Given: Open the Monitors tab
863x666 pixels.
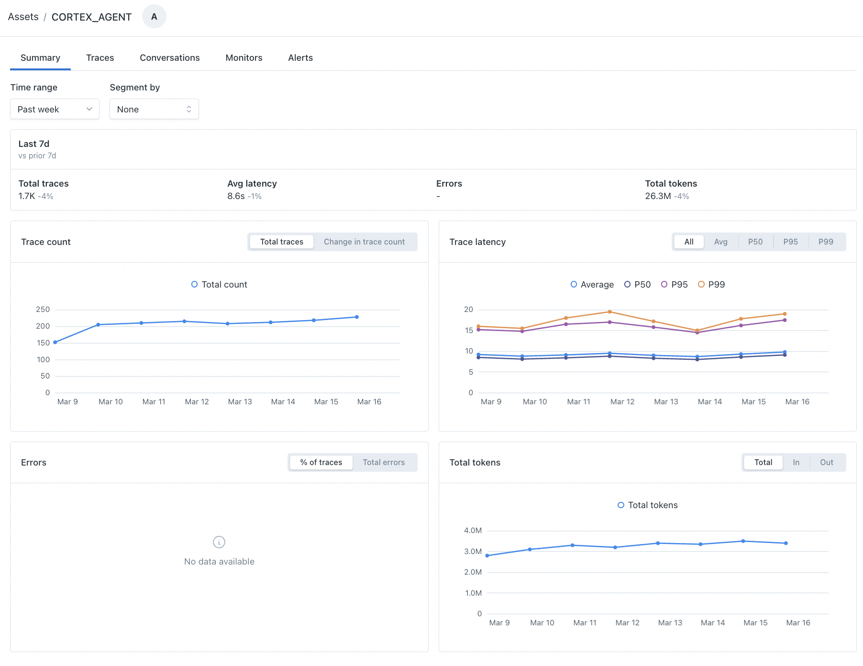Looking at the screenshot, I should 244,58.
